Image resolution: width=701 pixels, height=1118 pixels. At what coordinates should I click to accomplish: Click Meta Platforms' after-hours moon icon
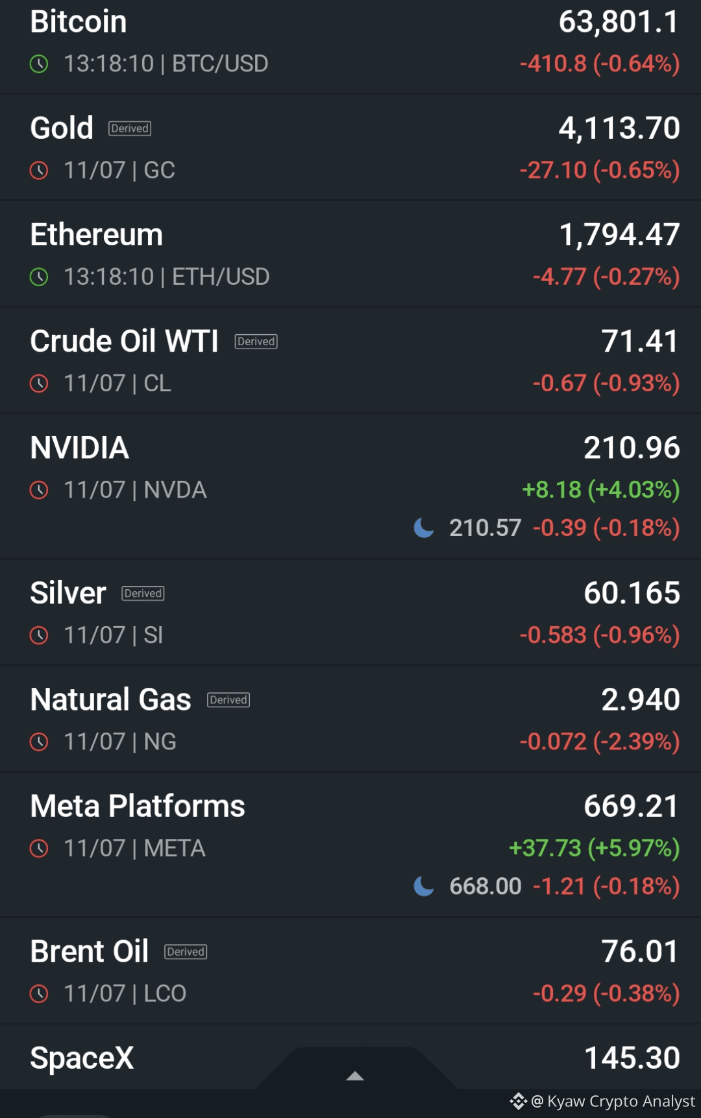424,886
